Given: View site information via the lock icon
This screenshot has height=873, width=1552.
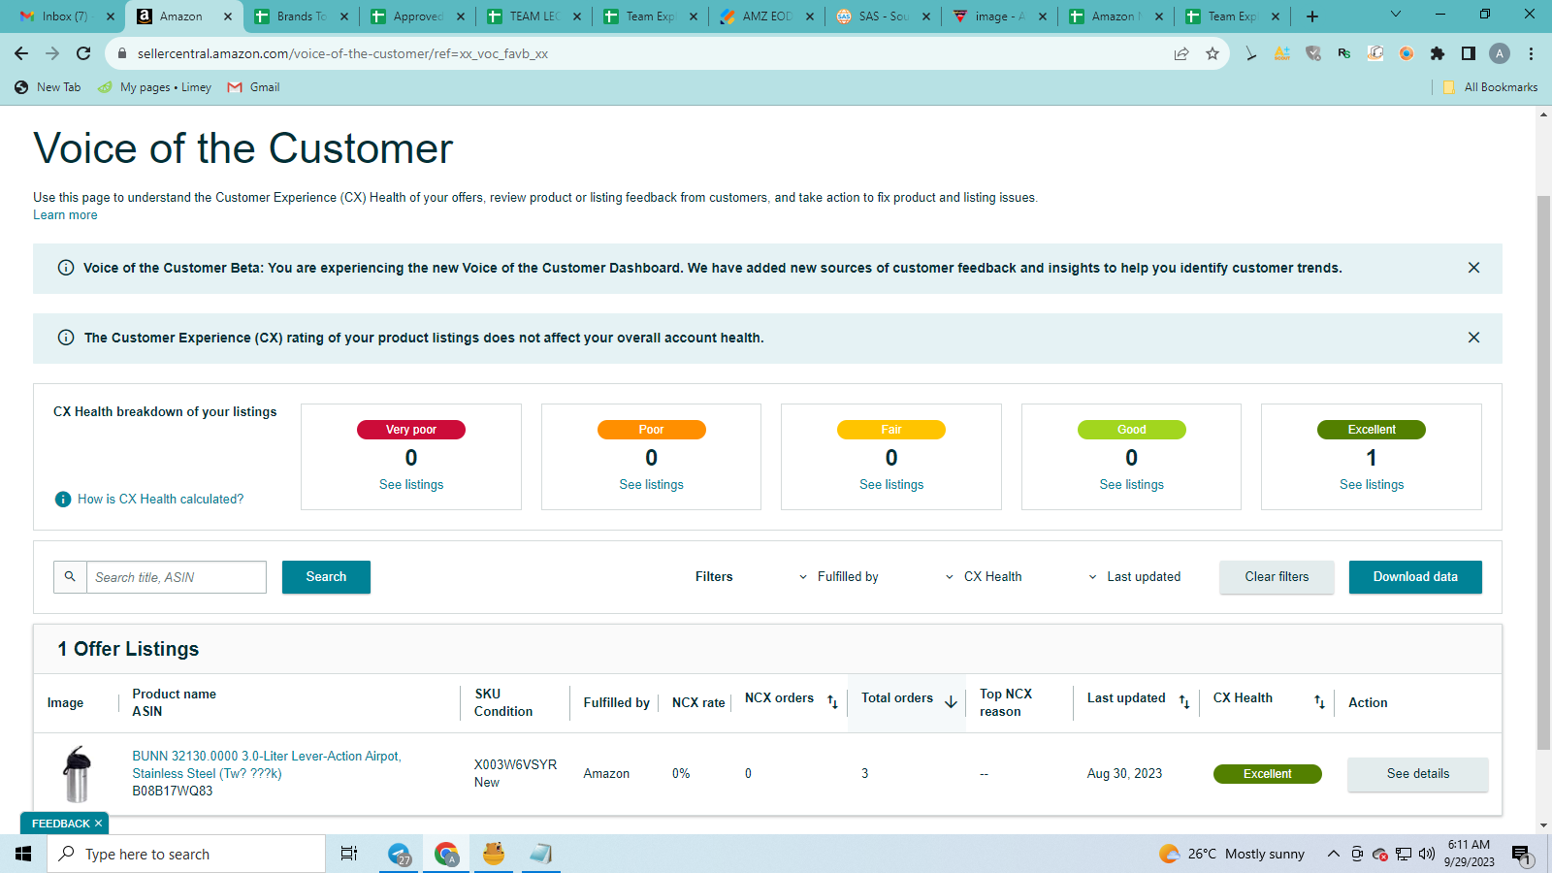Looking at the screenshot, I should tap(122, 53).
